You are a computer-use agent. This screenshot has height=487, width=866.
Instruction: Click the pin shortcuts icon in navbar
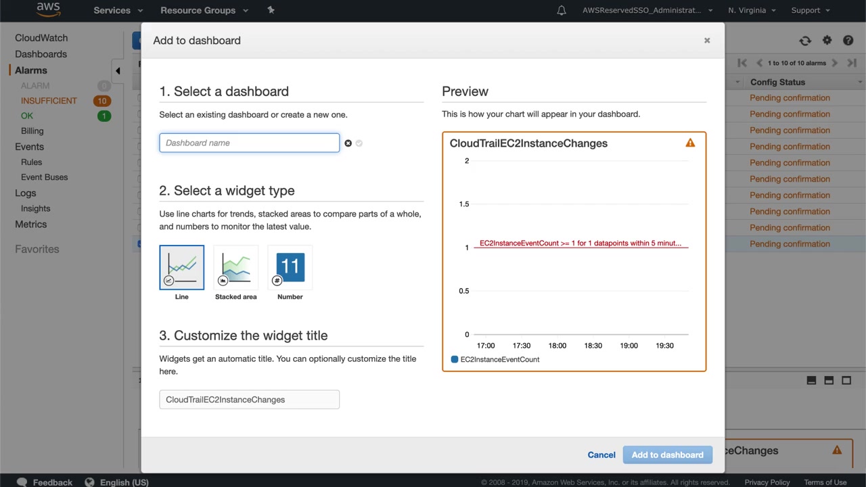[x=271, y=10]
